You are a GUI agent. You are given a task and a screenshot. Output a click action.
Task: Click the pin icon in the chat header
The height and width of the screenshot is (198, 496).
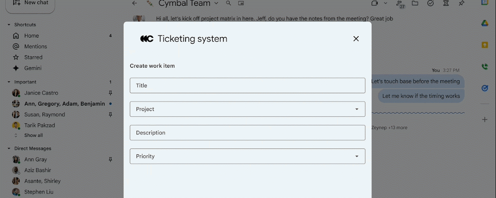(461, 3)
